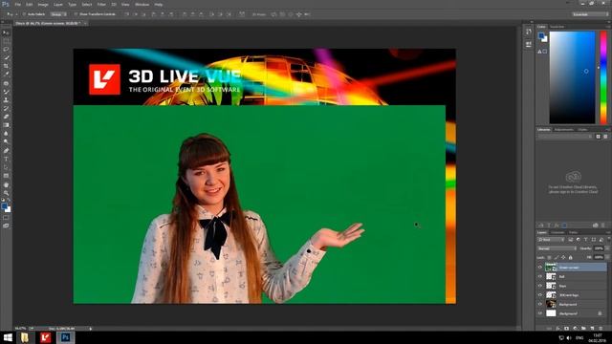The height and width of the screenshot is (344, 612).
Task: Open the layer style fx menu
Action: coord(557,329)
